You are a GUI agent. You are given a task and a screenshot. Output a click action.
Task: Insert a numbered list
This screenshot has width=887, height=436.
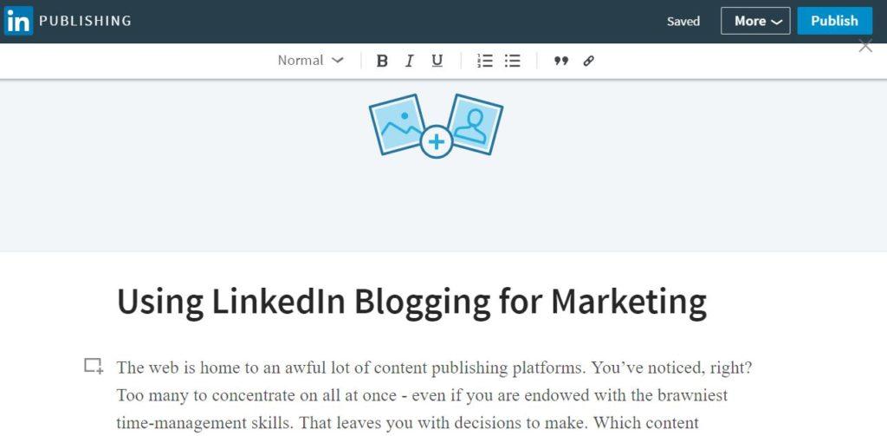click(485, 62)
